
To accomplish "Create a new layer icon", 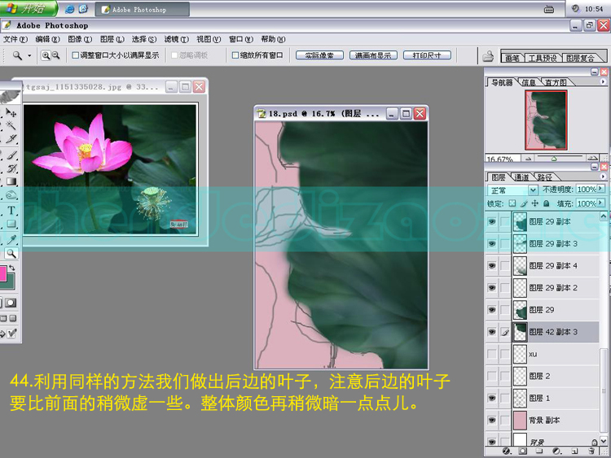I will [x=575, y=451].
